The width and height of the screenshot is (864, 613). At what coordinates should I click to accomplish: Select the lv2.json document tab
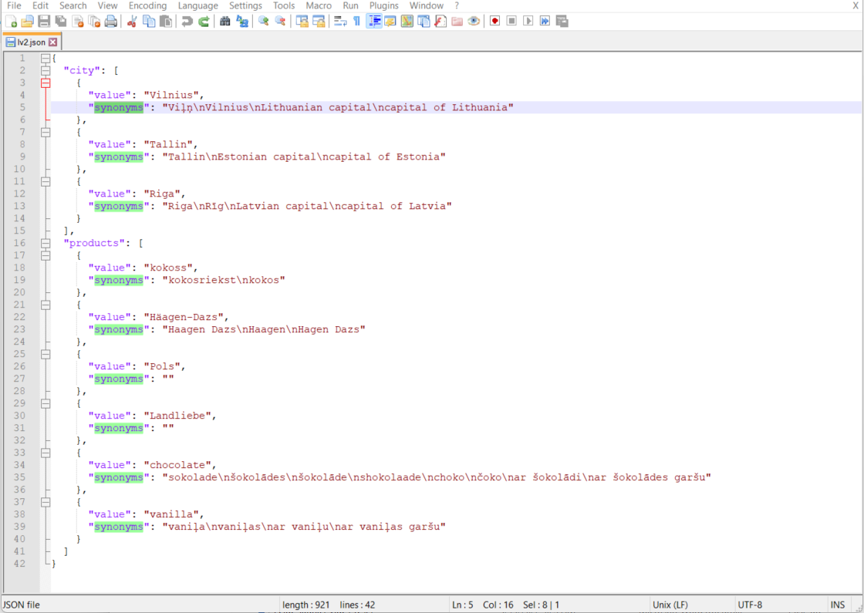pos(31,42)
